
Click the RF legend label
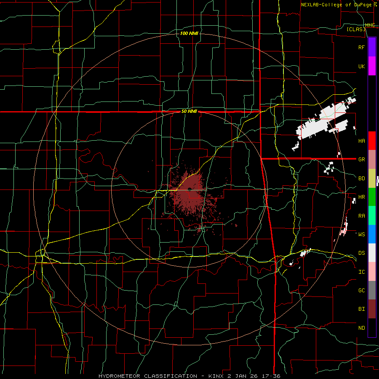coord(362,47)
